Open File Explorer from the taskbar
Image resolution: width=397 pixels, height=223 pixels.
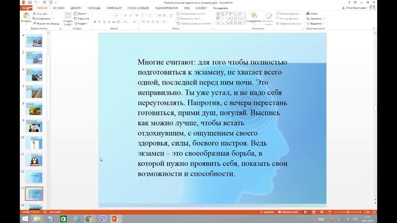[x=37, y=219]
